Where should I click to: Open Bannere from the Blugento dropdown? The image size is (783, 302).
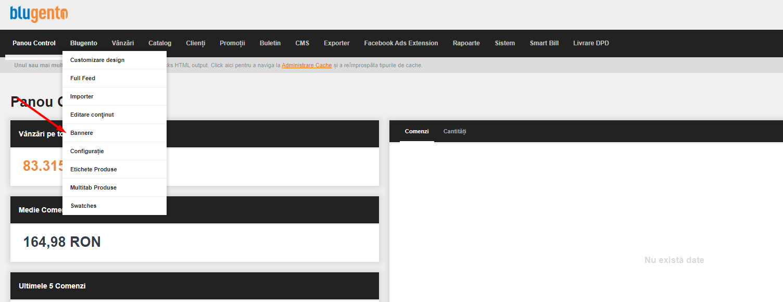(x=115, y=133)
